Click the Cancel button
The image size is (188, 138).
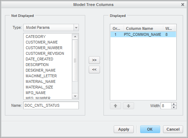pos(173,129)
